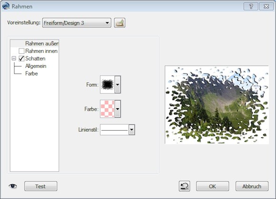Close the Rahmen dialog window
The width and height of the screenshot is (276, 199).
266,7
